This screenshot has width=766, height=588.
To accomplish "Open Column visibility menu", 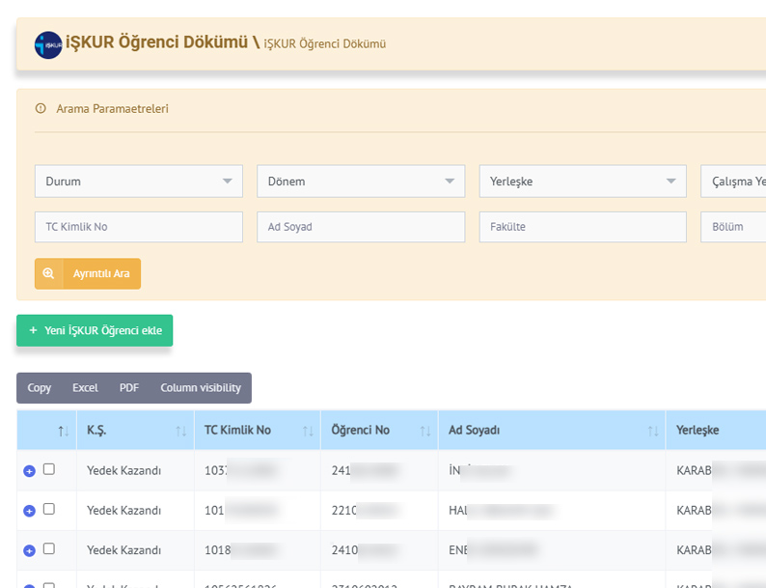I will [201, 388].
